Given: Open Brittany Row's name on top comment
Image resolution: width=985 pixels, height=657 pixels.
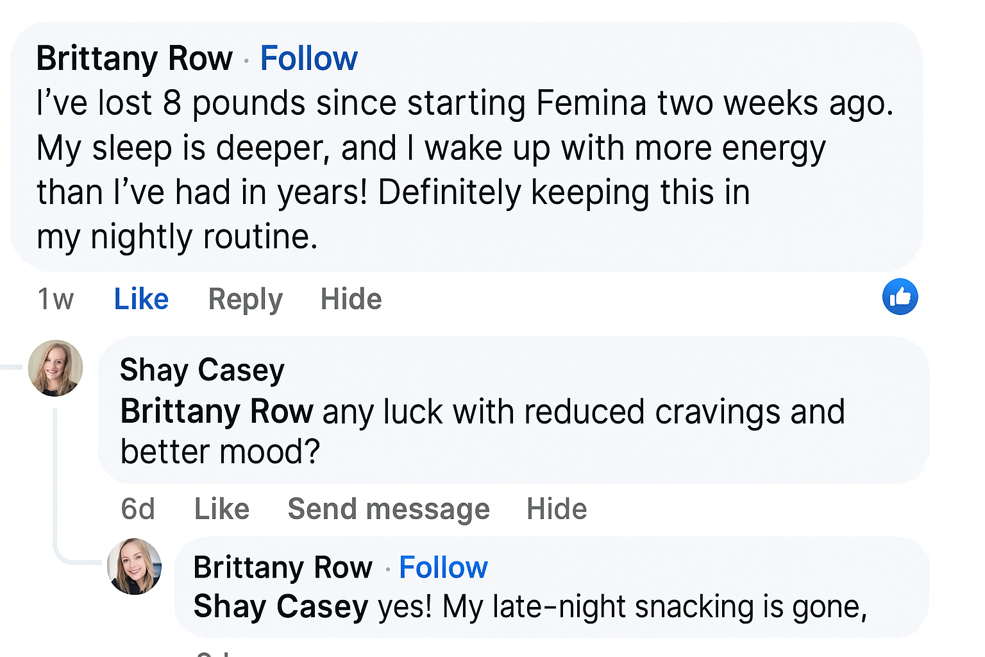Looking at the screenshot, I should 134,59.
